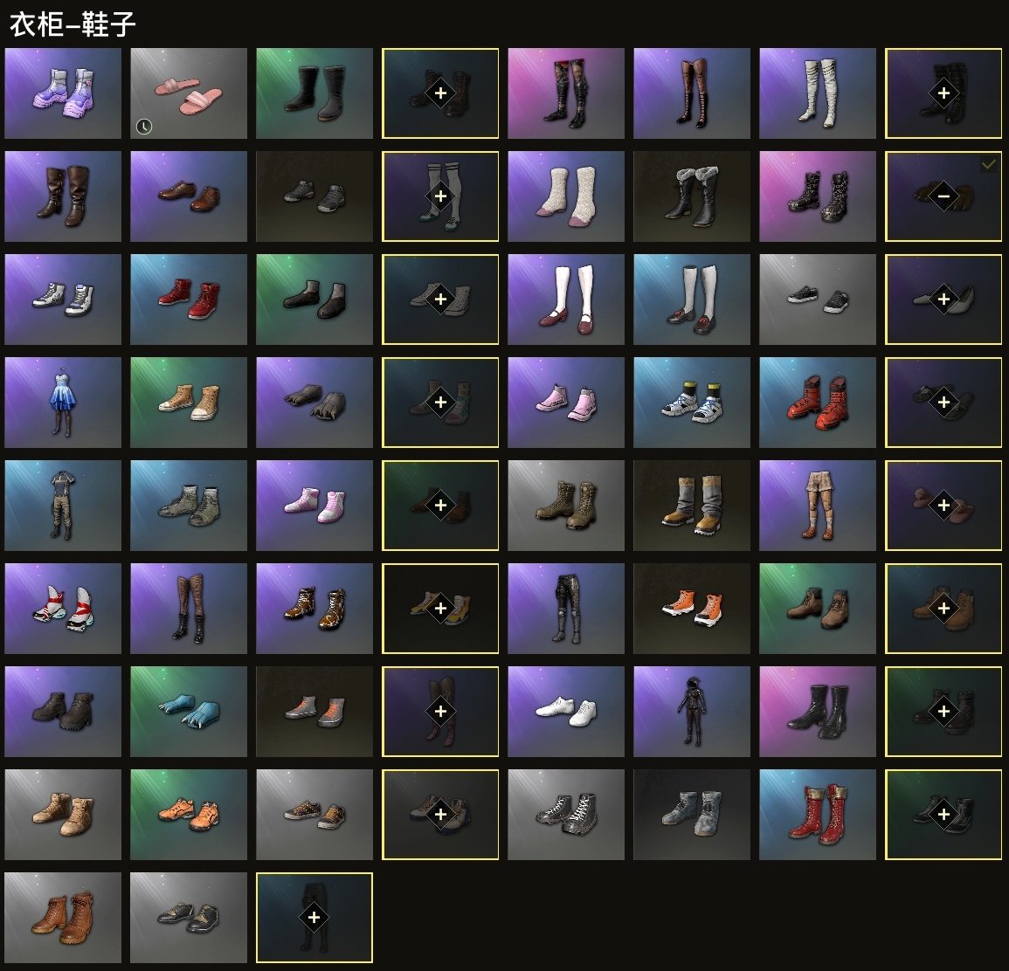Select the pink slippers item
This screenshot has height=971, width=1009.
[x=189, y=93]
